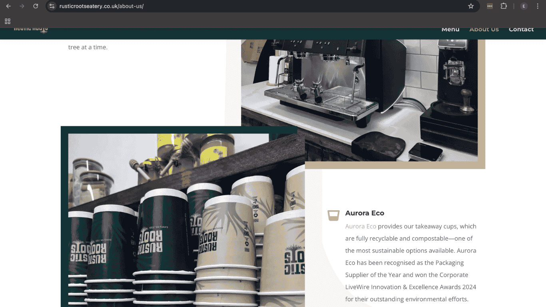Viewport: 546px width, 307px height.
Task: Open the site information icon in address bar
Action: (x=52, y=6)
